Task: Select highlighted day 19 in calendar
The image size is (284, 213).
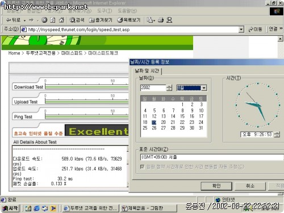Action: (x=154, y=122)
